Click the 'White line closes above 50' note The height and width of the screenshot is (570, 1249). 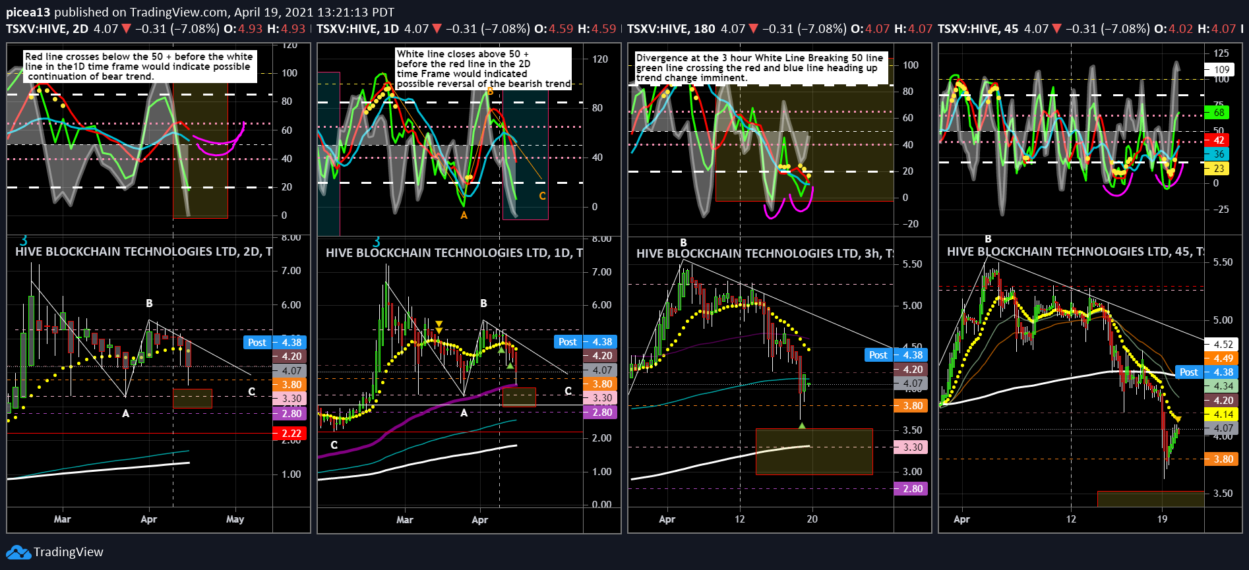(x=483, y=69)
